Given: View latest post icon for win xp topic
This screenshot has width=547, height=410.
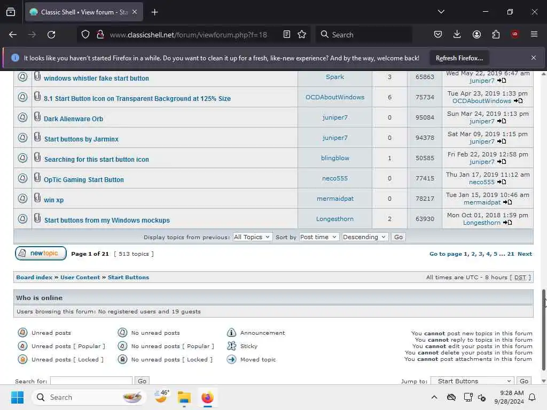Looking at the screenshot, I should click(x=507, y=202).
